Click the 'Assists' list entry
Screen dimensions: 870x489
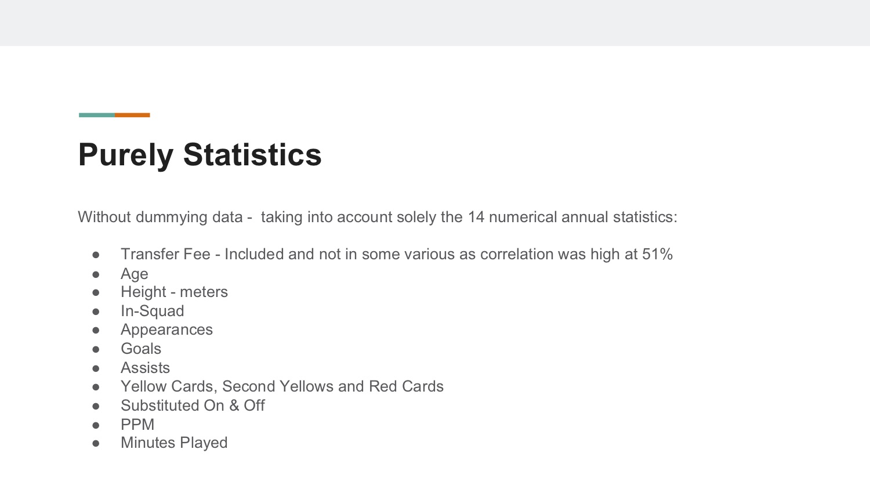click(145, 368)
